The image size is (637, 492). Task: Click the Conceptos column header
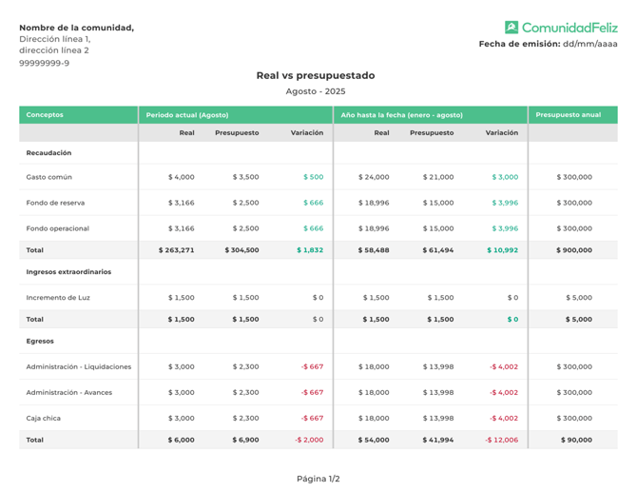pos(45,115)
